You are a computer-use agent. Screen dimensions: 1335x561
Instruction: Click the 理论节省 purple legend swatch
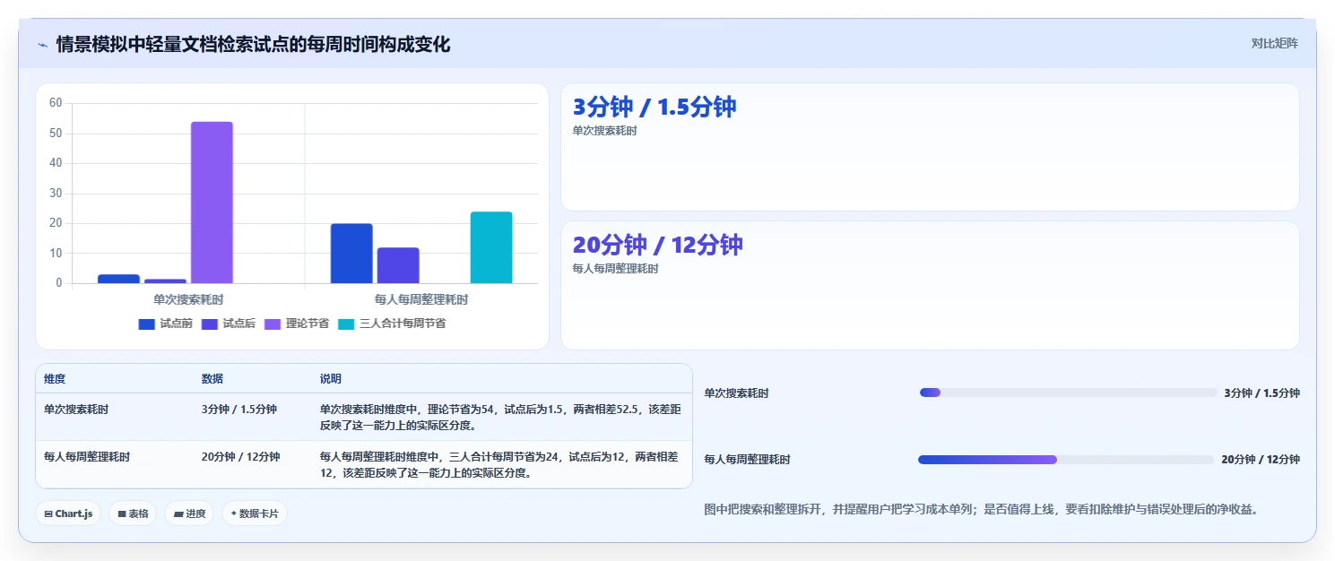pyautogui.click(x=273, y=324)
